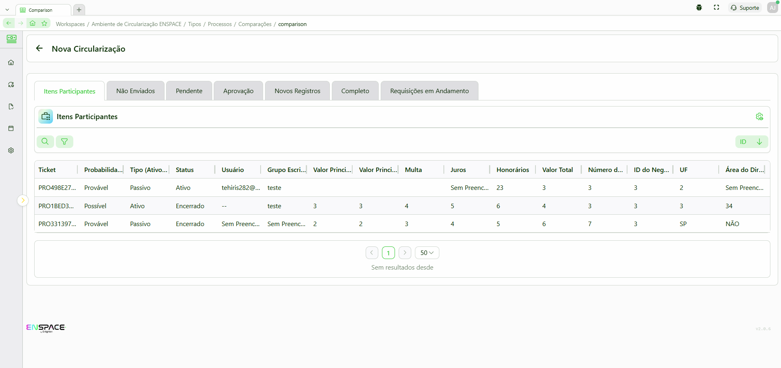Image resolution: width=781 pixels, height=368 pixels.
Task: Open the home icon in left sidebar
Action: (x=11, y=63)
